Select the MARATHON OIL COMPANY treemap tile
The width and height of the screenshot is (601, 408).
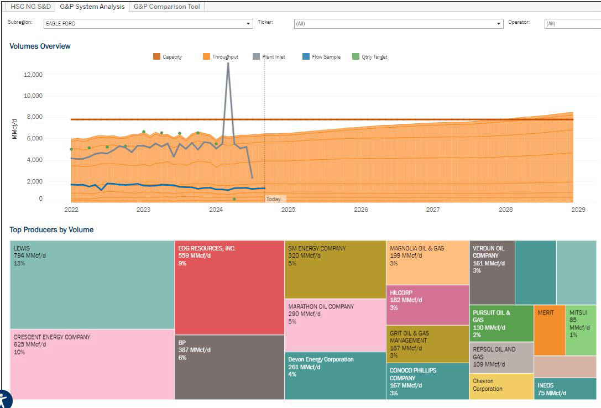pos(336,325)
